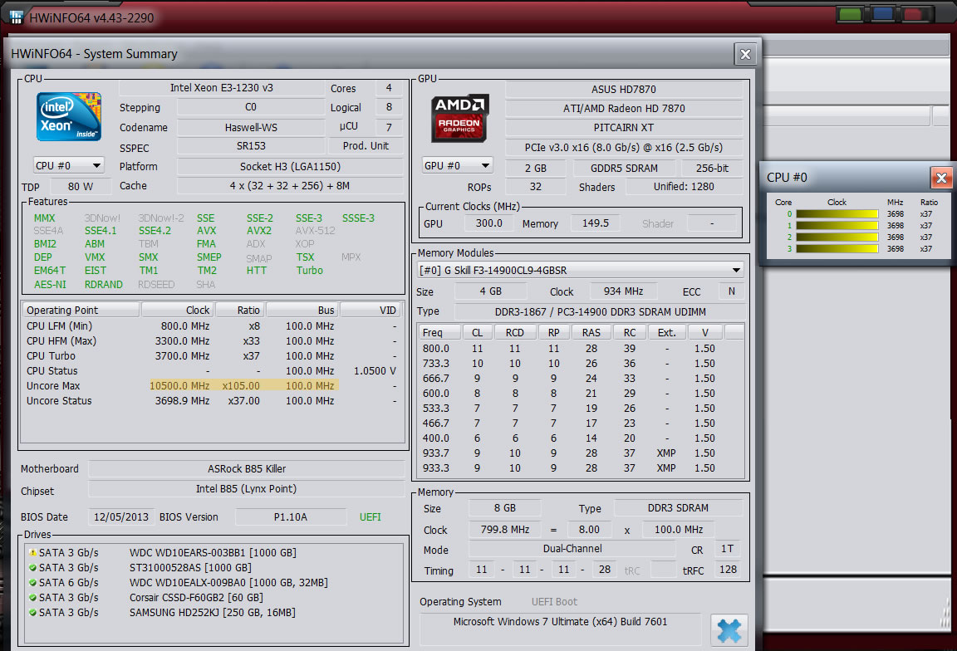Click the UEFI label

(x=370, y=516)
